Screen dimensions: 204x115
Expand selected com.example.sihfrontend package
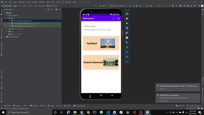click(x=9, y=21)
